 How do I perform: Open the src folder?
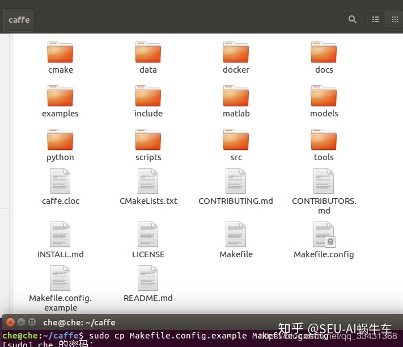[x=236, y=140]
